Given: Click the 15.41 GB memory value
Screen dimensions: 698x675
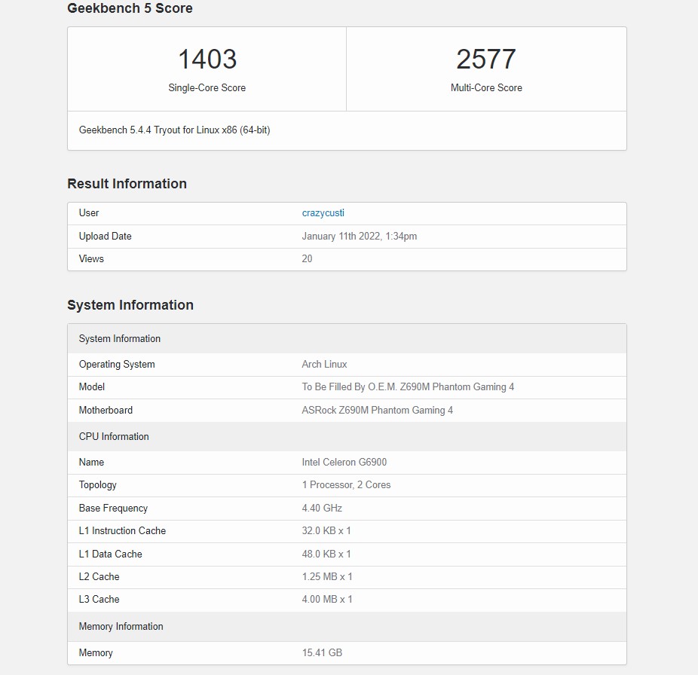Looking at the screenshot, I should (322, 653).
